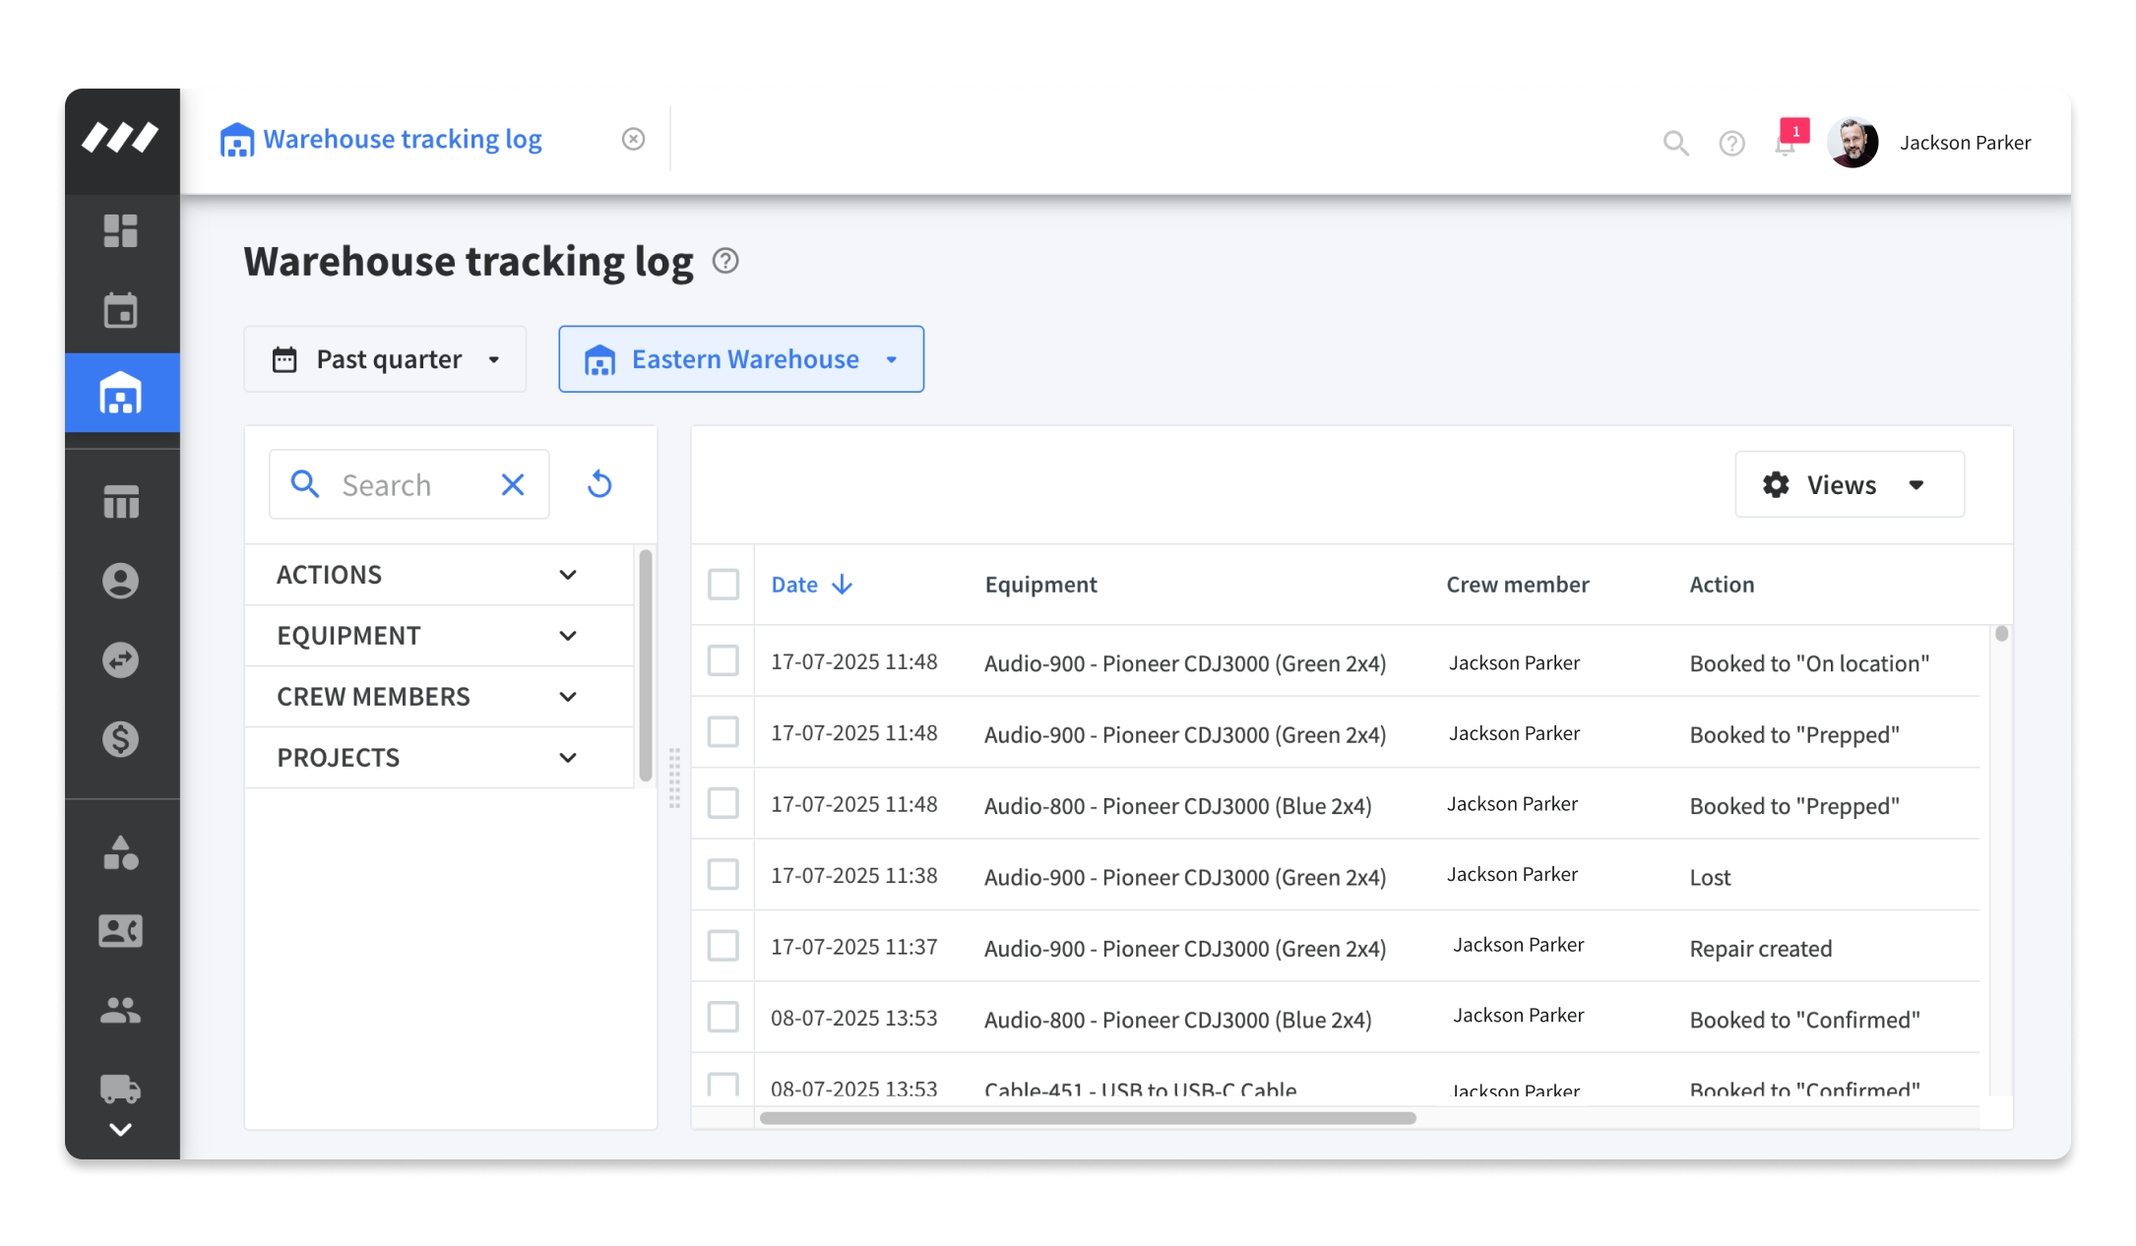Open help icon in top header
2136x1246 pixels.
point(1732,144)
